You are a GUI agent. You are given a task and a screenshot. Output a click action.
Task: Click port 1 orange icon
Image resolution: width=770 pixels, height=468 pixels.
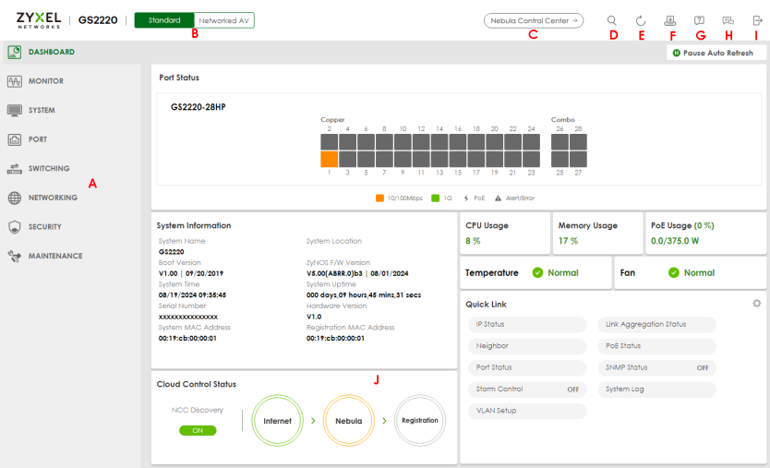coord(329,159)
